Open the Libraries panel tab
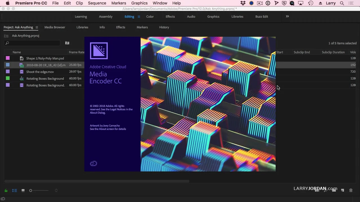Image resolution: width=360 pixels, height=202 pixels. (82, 27)
